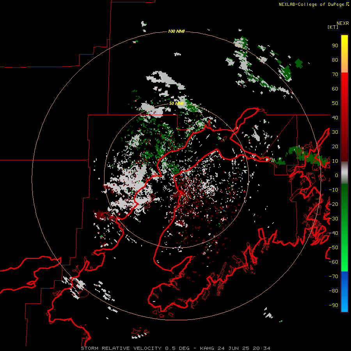
Task: Click the 24 JUN 25 date in the caption
Action: pyautogui.click(x=234, y=348)
